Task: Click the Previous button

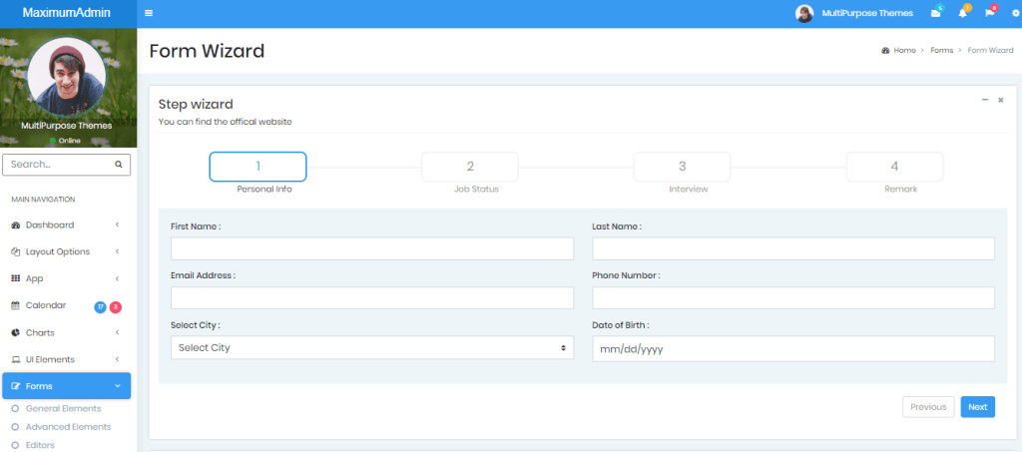Action: tap(928, 407)
